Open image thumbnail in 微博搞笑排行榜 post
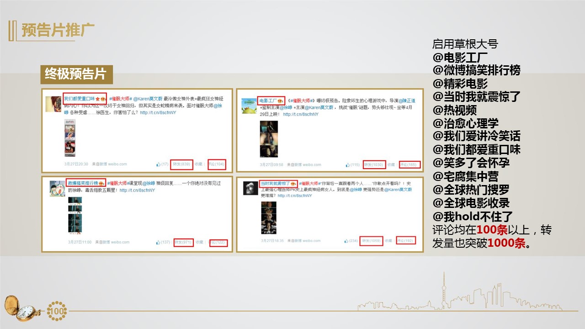This screenshot has height=329, width=585. click(75, 217)
